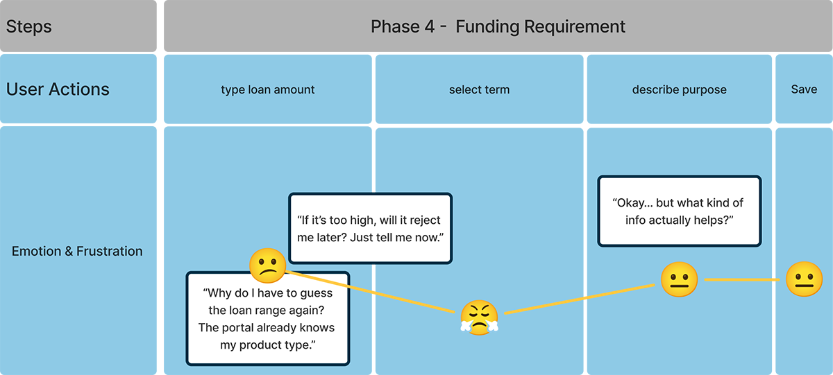Click the "User Actions" row label
The width and height of the screenshot is (833, 375).
[x=58, y=89]
